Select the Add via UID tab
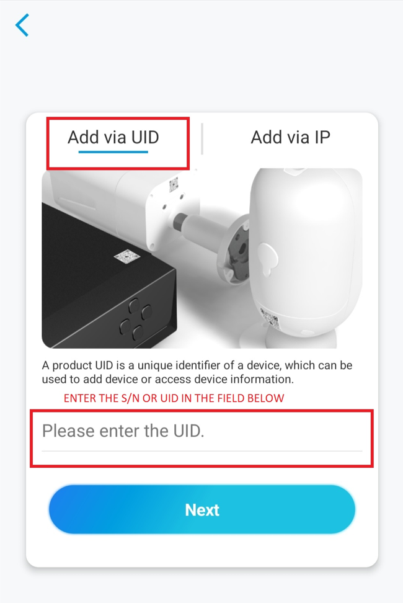The width and height of the screenshot is (403, 603). [x=113, y=137]
